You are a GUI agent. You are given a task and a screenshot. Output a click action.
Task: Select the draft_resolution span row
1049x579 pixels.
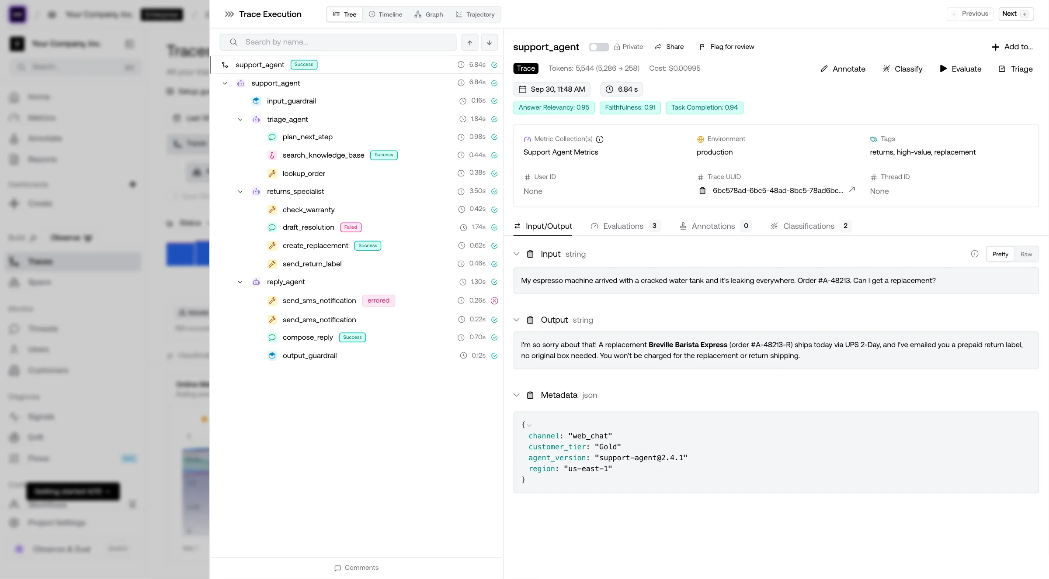click(356, 227)
